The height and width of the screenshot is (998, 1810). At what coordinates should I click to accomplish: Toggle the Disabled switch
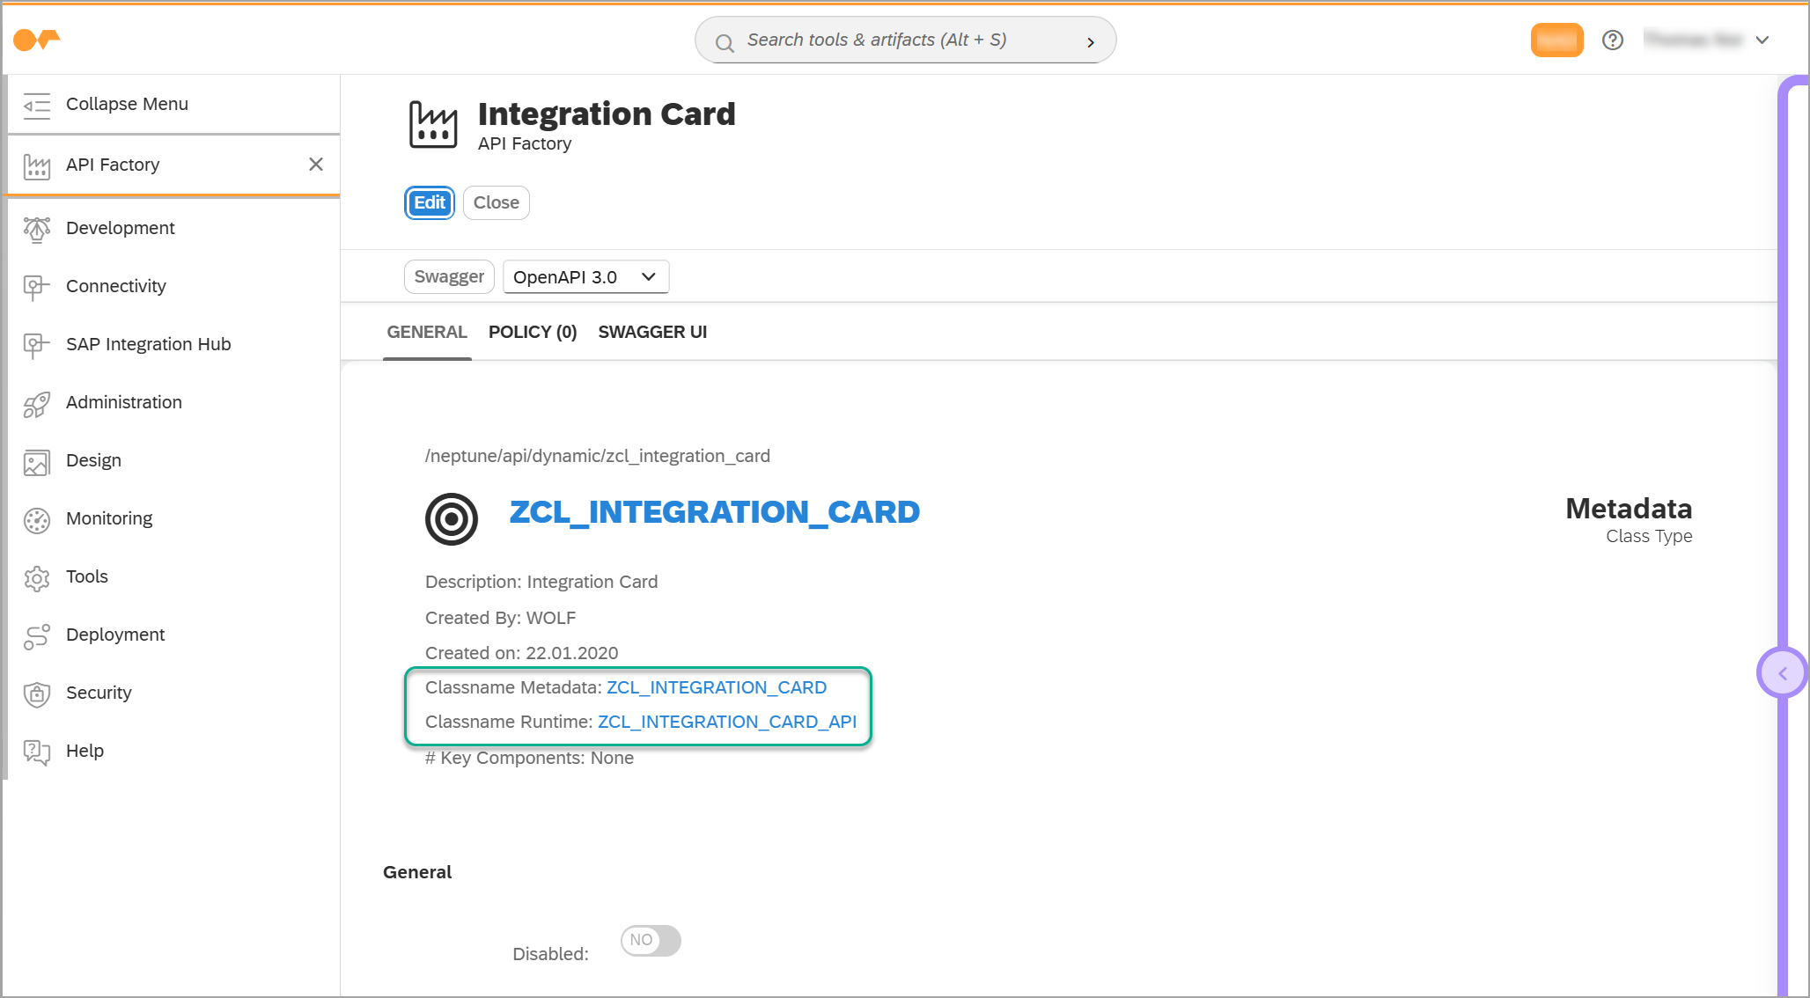pyautogui.click(x=651, y=940)
